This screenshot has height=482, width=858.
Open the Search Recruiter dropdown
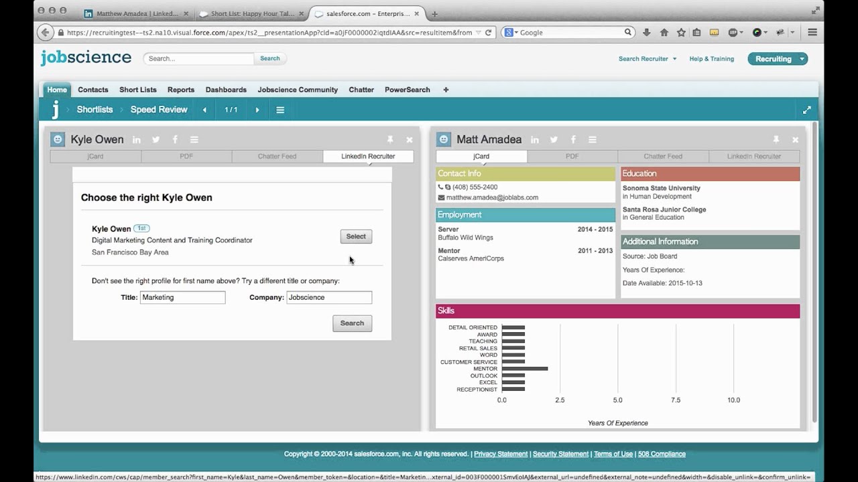click(648, 59)
